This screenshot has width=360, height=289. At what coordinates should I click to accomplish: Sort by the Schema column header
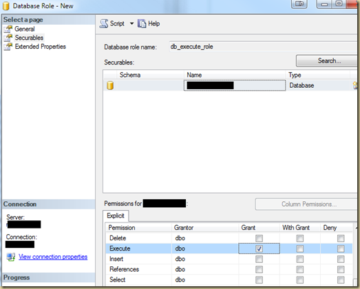150,75
